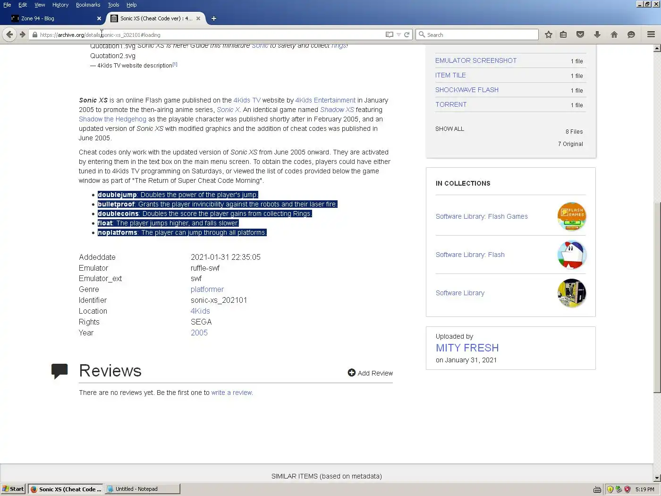This screenshot has width=661, height=496.
Task: Click the 8 Files count text
Action: point(574,131)
